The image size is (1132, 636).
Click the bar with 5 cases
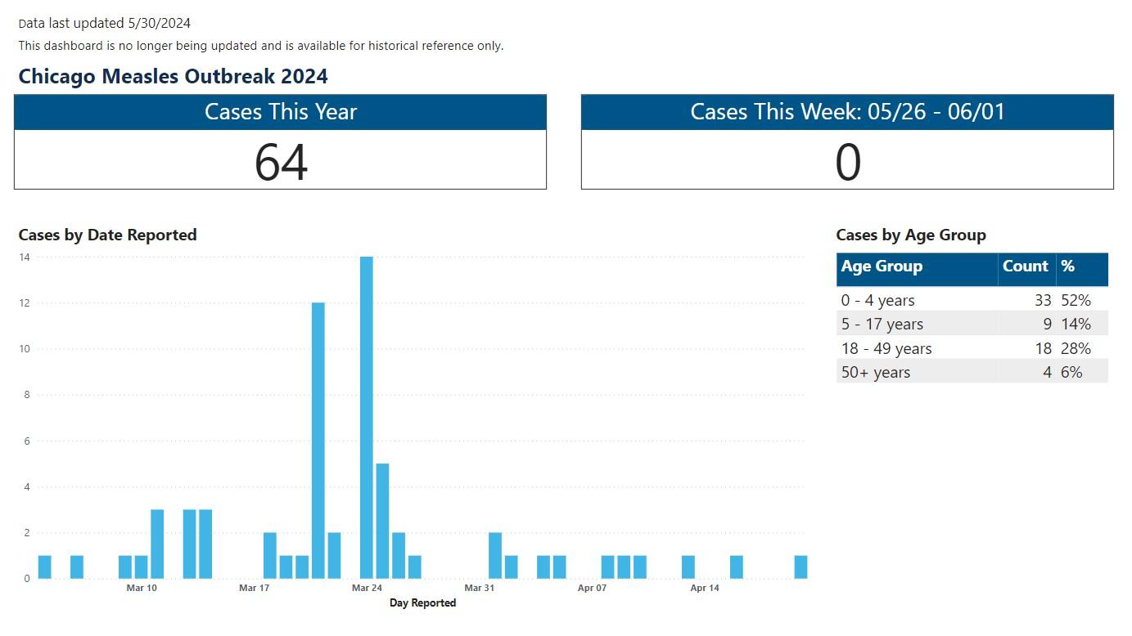pos(382,521)
